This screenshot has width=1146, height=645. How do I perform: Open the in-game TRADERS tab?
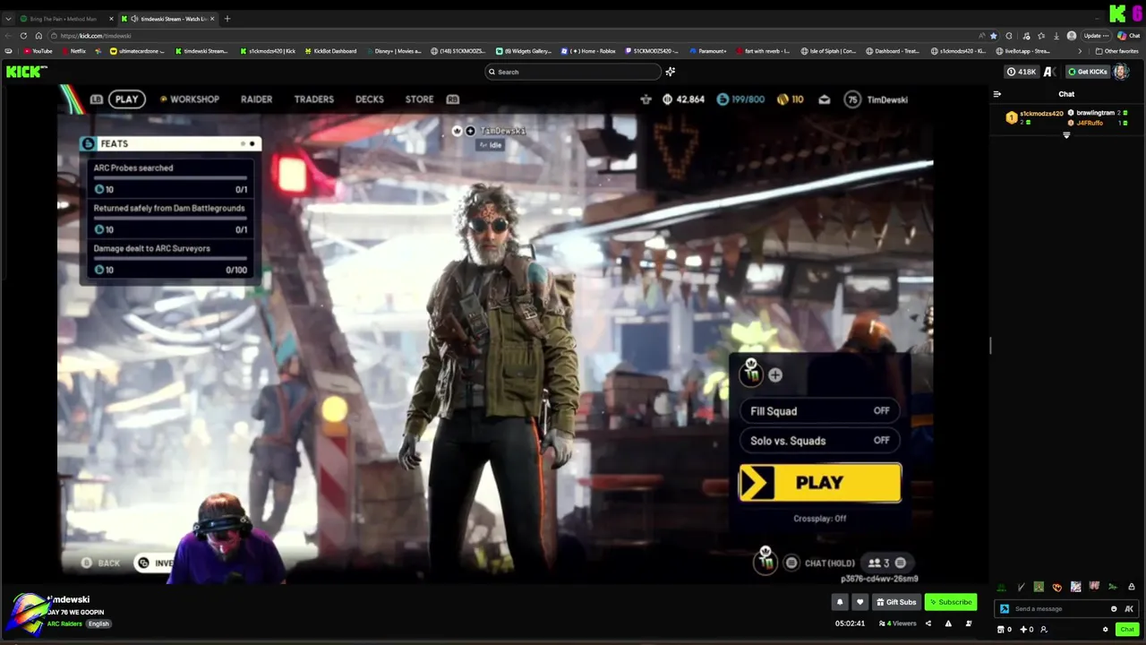(x=313, y=99)
